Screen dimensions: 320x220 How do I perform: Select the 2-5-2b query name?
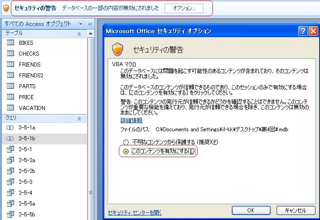click(x=27, y=171)
